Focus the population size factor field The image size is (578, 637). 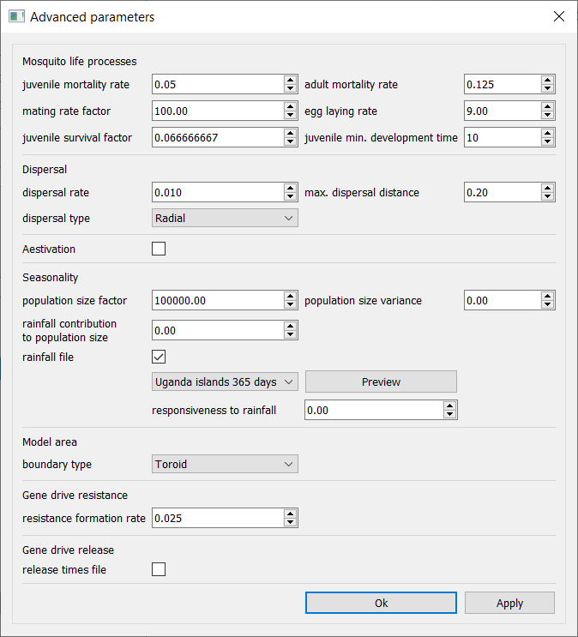click(217, 301)
